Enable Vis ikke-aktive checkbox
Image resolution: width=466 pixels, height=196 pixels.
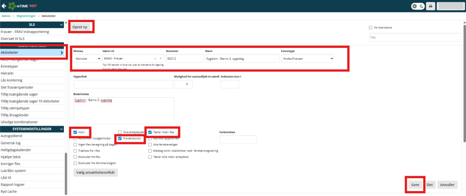tap(371, 28)
